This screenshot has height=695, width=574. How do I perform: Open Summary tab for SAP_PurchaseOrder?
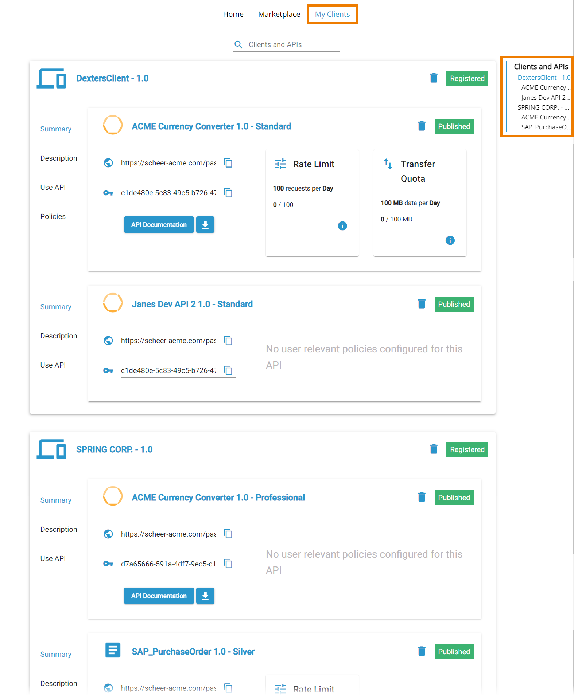(x=56, y=654)
